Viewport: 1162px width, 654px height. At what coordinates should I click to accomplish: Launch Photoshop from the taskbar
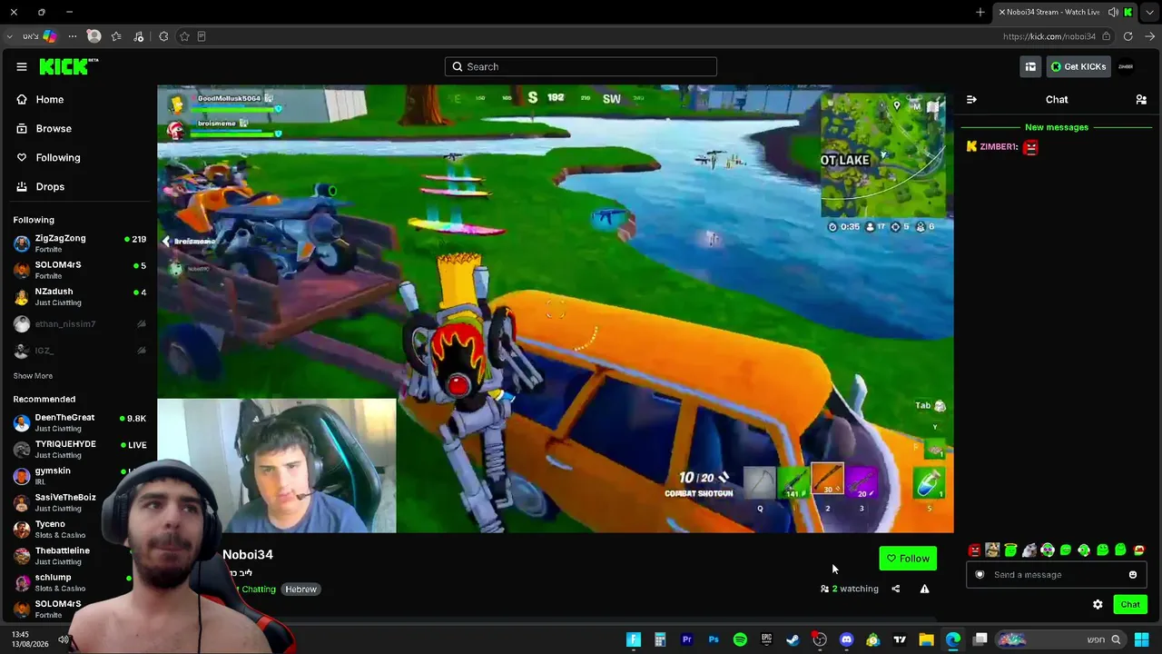714,639
